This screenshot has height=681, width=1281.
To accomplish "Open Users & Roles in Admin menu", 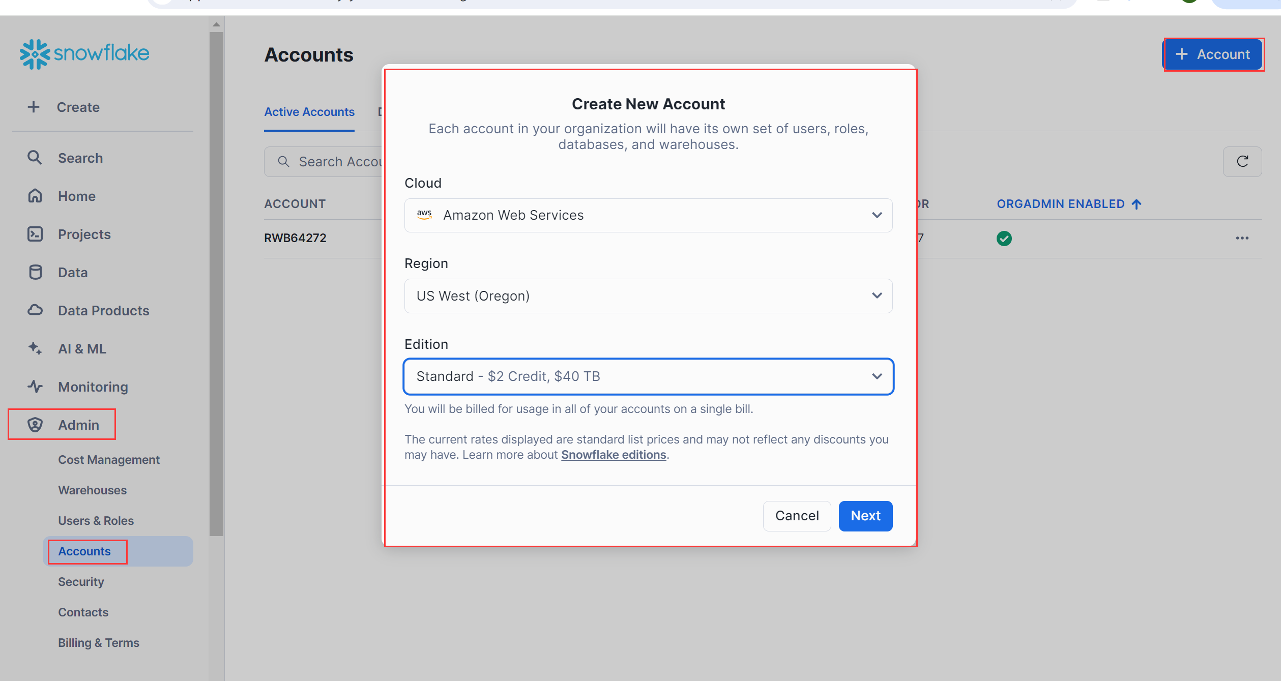I will (x=96, y=520).
